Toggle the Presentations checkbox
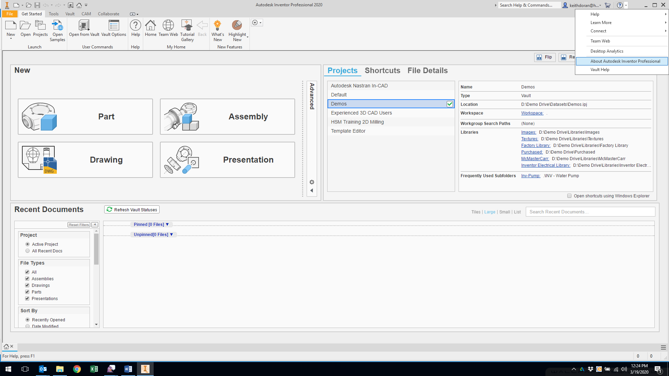 coord(27,298)
